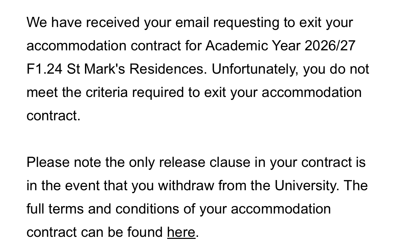This screenshot has width=396, height=249.
Task: Open the 'here' terms and conditions link
Action: point(181,232)
